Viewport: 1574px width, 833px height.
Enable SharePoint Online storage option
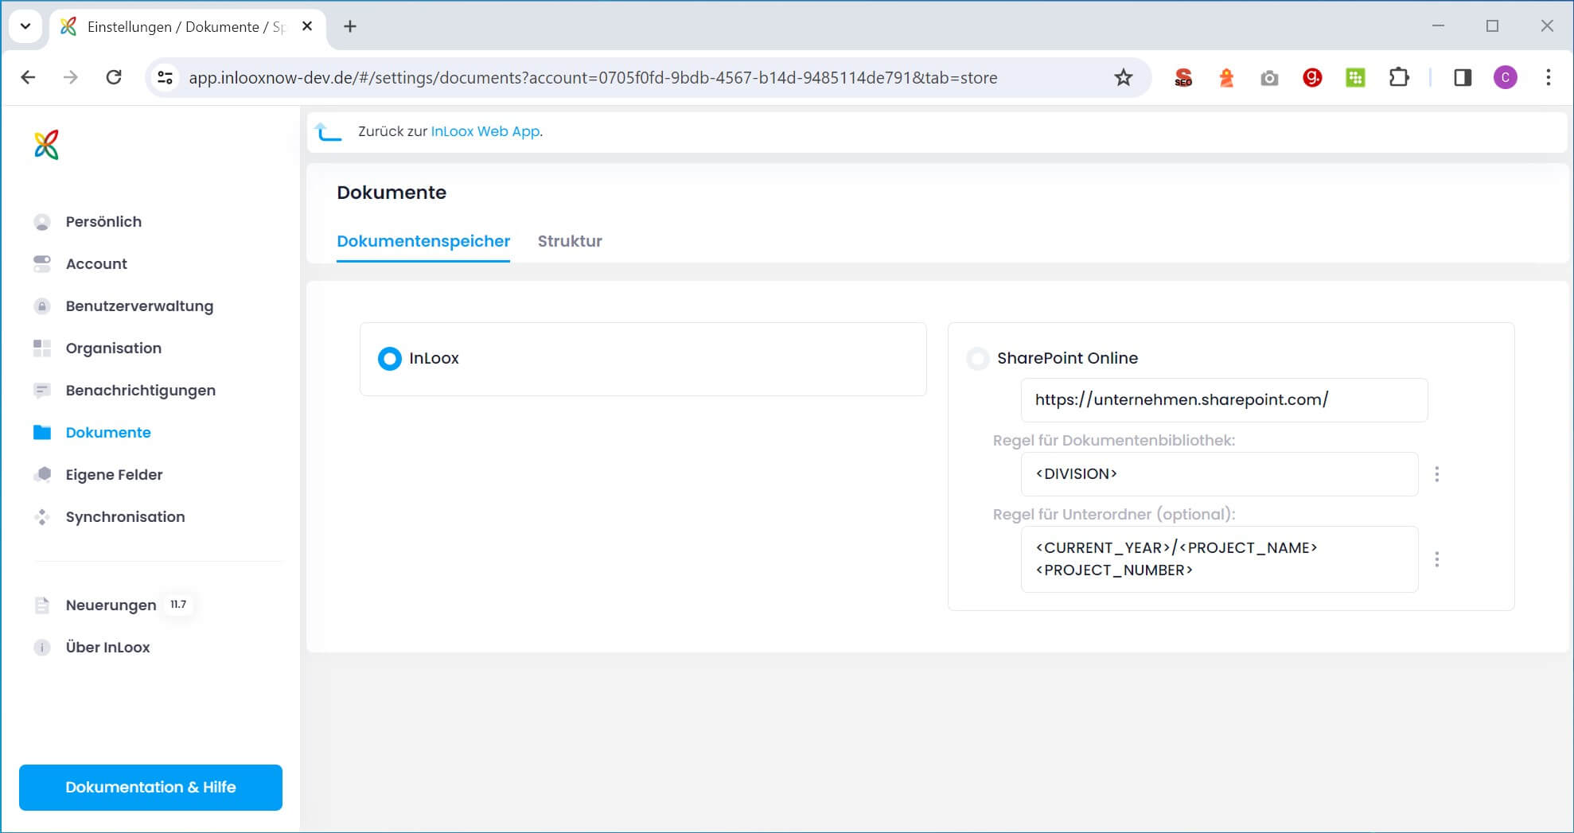coord(977,359)
